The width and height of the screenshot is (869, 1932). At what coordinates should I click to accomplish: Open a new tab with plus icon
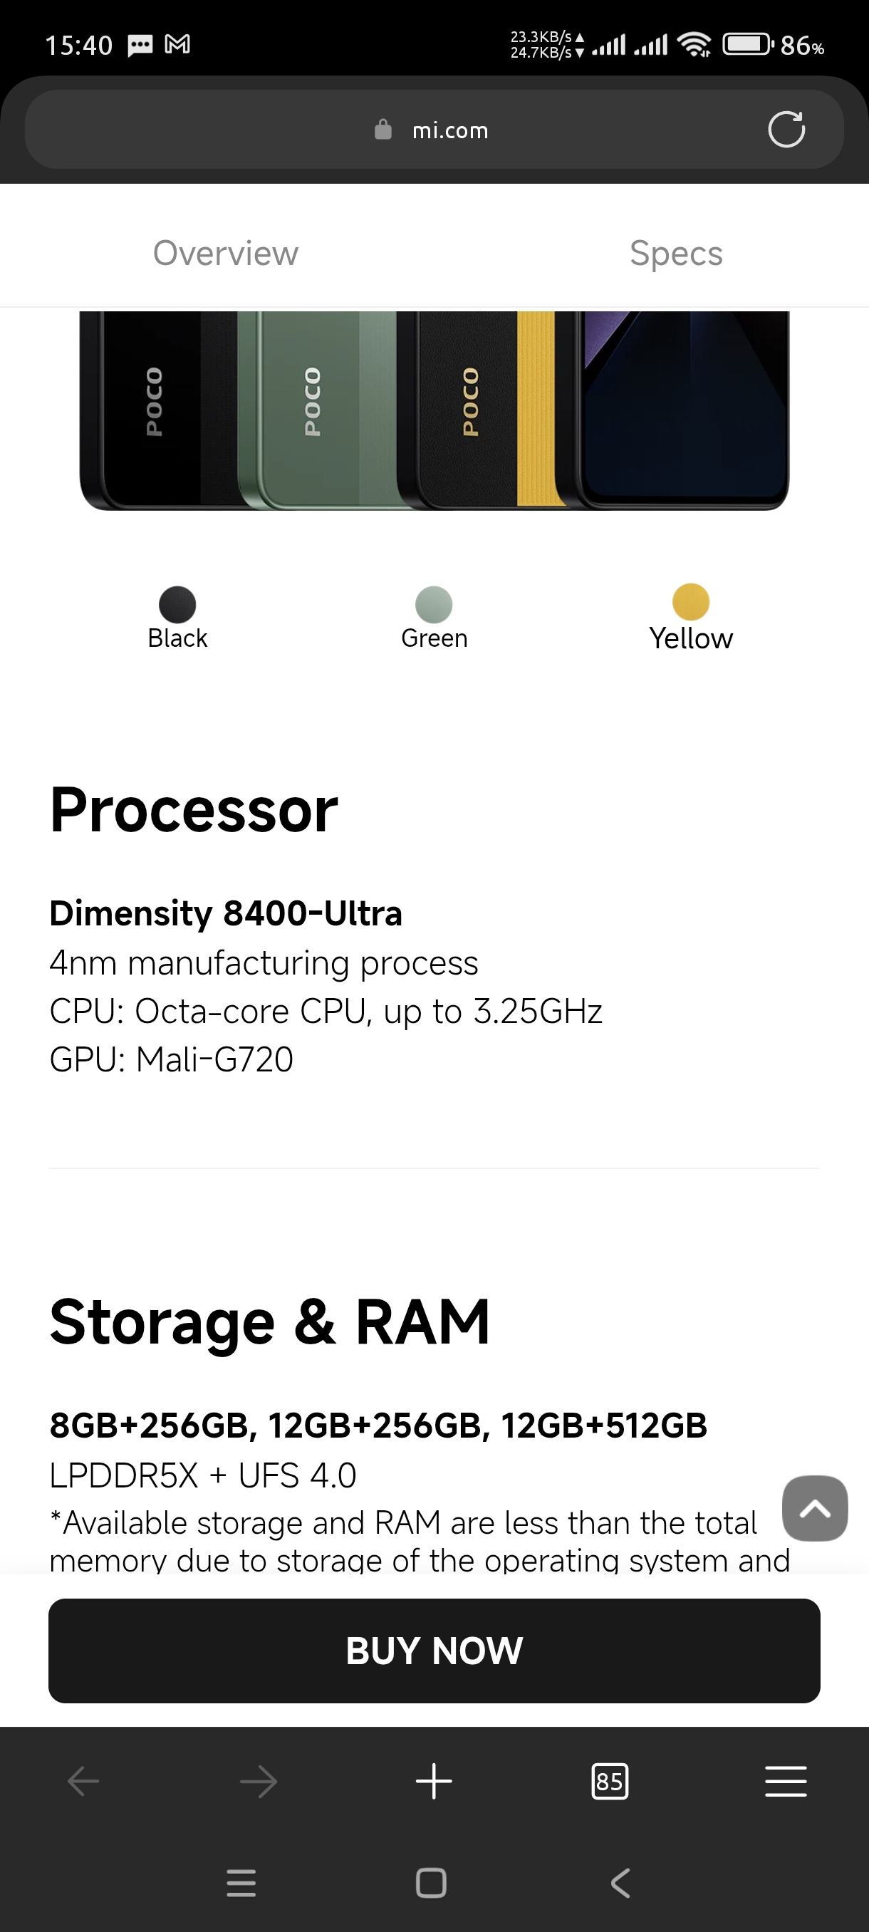(x=434, y=1781)
